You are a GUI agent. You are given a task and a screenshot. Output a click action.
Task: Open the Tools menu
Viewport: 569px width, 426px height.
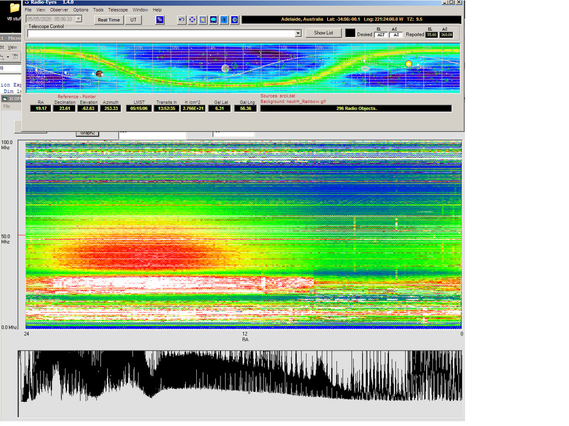[98, 9]
